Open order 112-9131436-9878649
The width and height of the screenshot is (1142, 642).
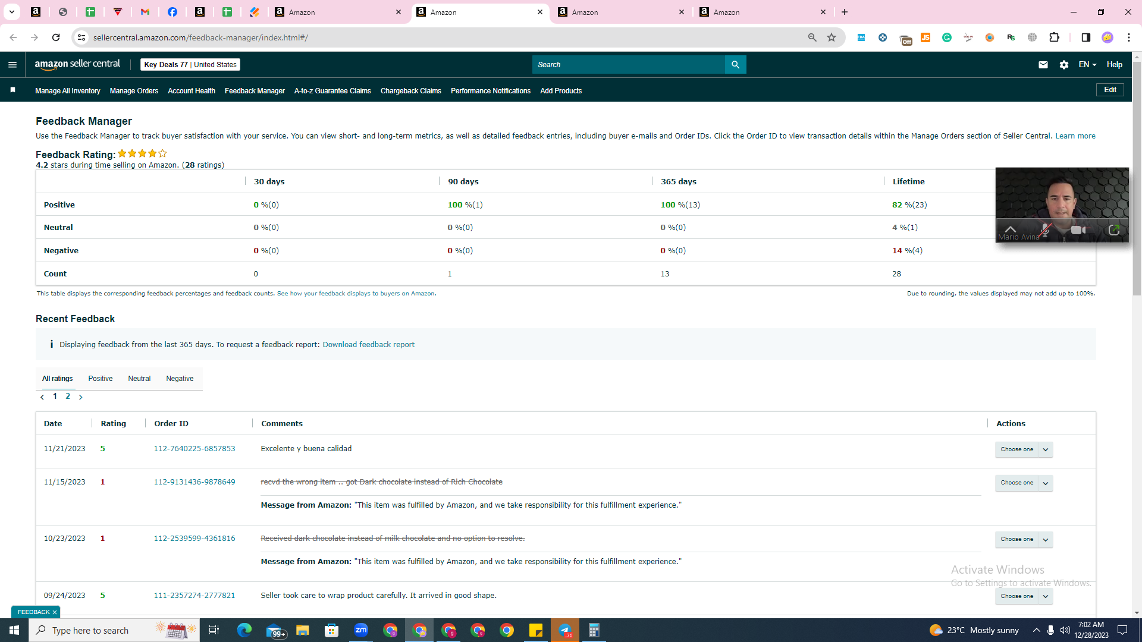pos(194,482)
